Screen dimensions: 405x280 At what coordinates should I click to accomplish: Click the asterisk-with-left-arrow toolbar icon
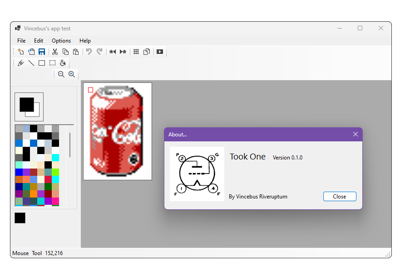tap(113, 52)
